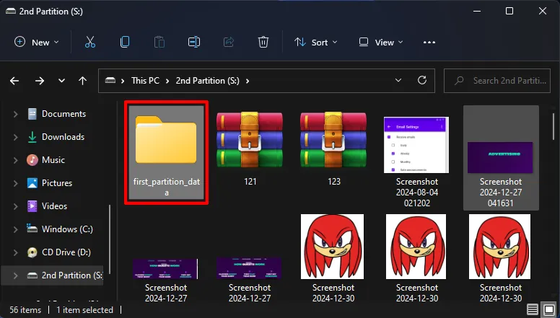Switch to Details view layout icon
The image size is (560, 318).
click(532, 309)
